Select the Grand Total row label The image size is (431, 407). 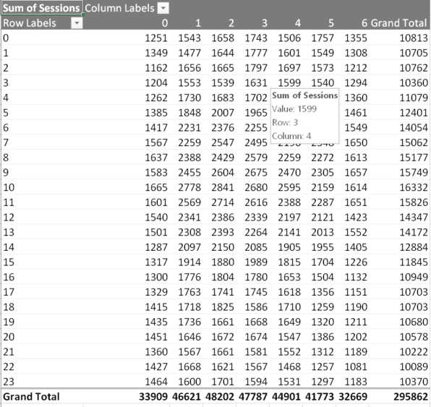pos(31,397)
